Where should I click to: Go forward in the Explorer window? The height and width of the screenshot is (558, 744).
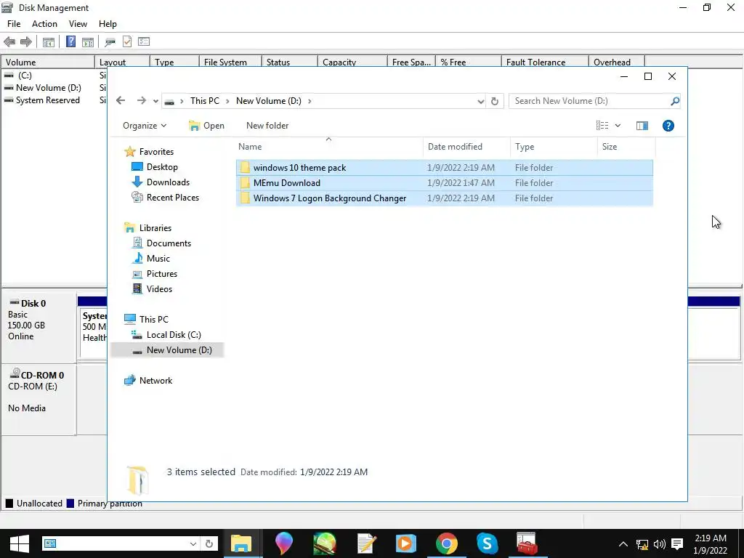point(141,100)
